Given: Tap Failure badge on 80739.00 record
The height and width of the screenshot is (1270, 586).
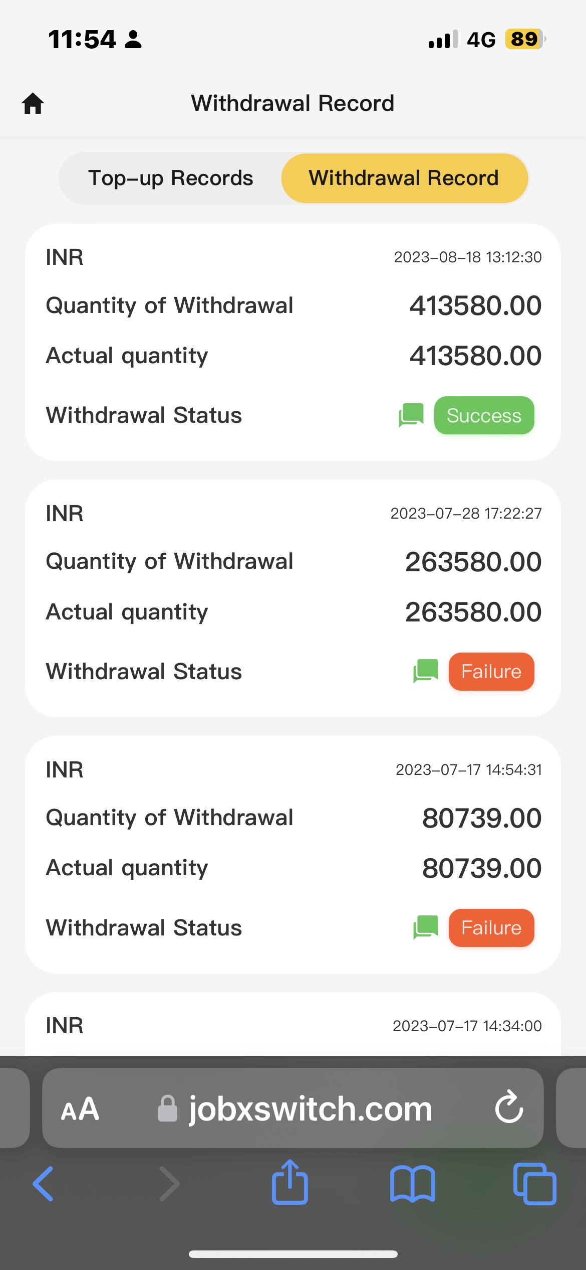Looking at the screenshot, I should [x=491, y=927].
